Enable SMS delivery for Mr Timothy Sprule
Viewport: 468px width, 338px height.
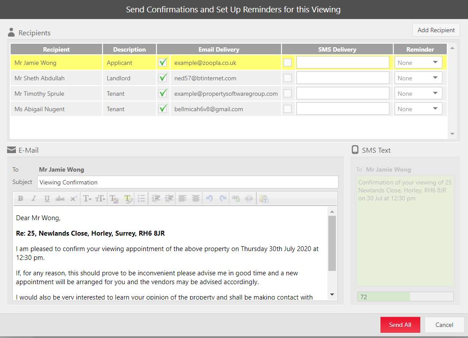click(287, 94)
